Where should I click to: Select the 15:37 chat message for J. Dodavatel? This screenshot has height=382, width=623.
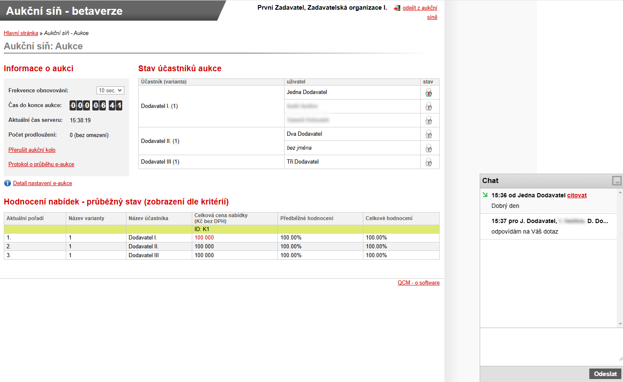coord(548,226)
